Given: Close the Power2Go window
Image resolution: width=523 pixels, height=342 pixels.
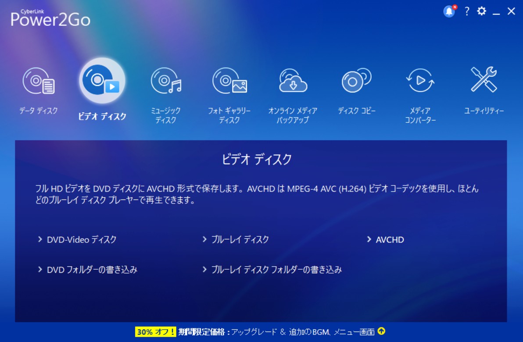Looking at the screenshot, I should (x=511, y=11).
